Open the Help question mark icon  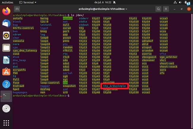coord(6,83)
